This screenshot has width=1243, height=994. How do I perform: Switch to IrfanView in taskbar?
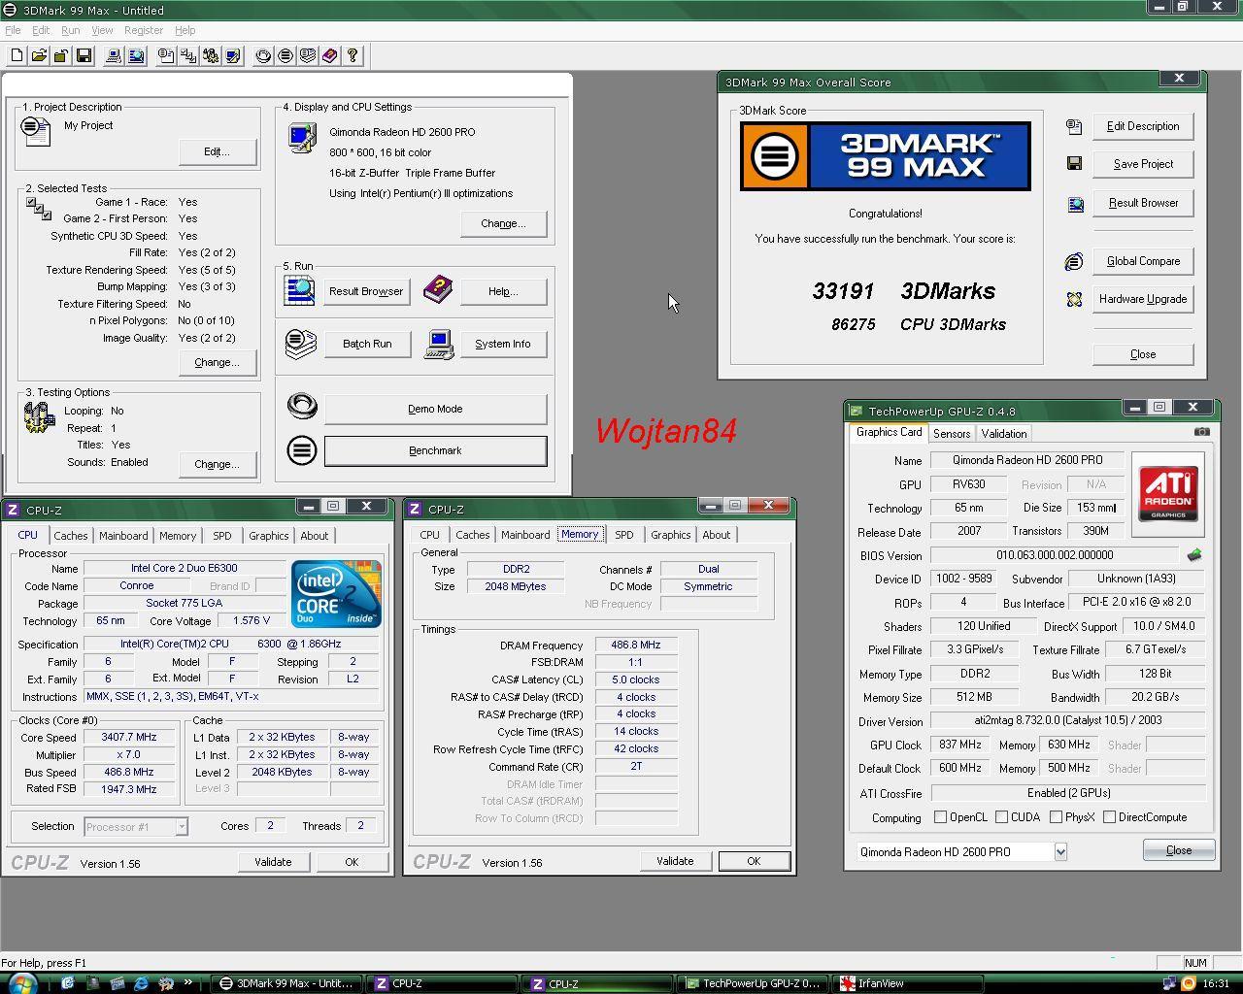click(910, 983)
